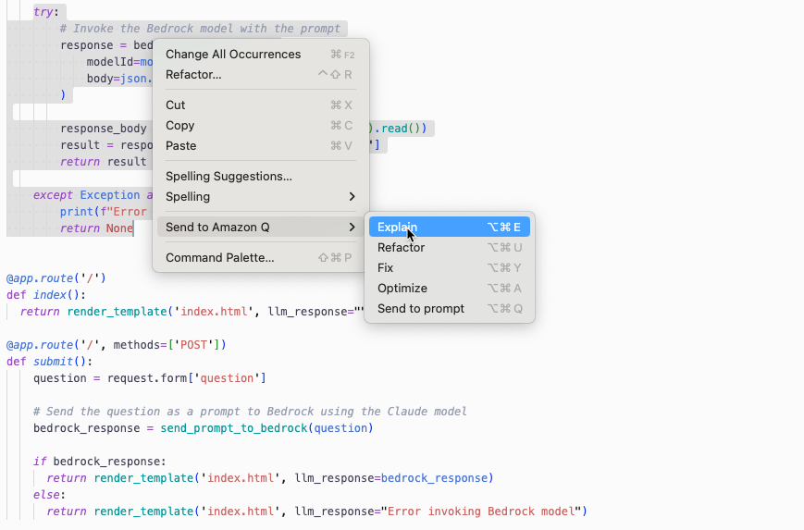Screen dimensions: 804x530
Task: Open Spelling Suggestions... from the menu
Action: tap(229, 177)
